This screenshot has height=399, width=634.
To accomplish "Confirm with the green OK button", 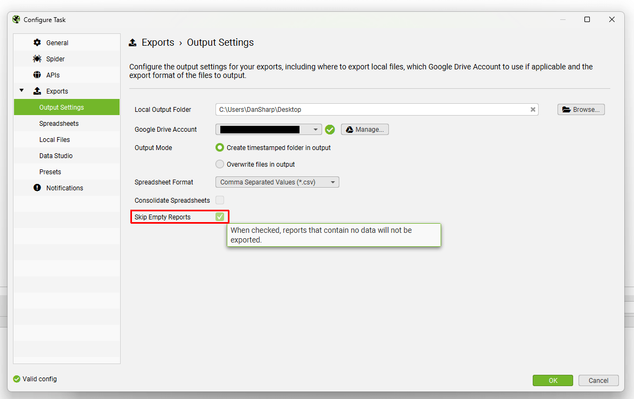I will pyautogui.click(x=553, y=380).
